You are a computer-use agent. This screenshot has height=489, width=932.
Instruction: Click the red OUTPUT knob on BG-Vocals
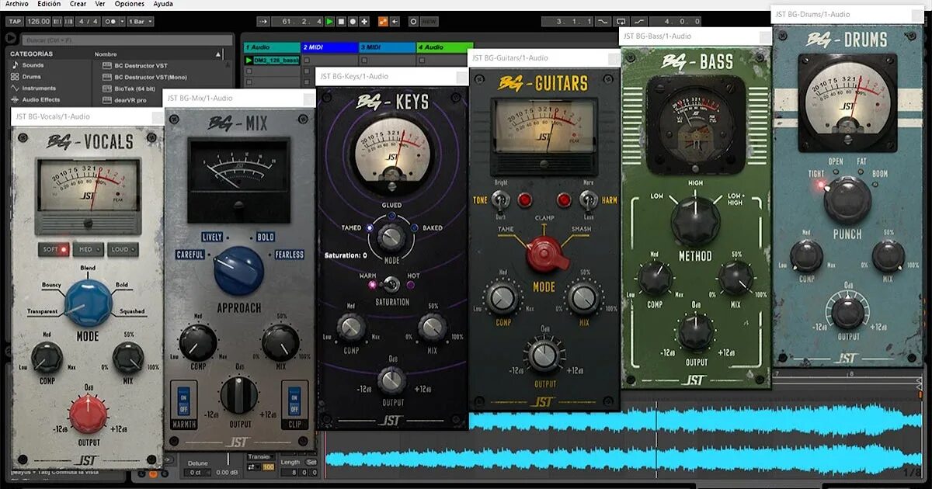pyautogui.click(x=89, y=414)
